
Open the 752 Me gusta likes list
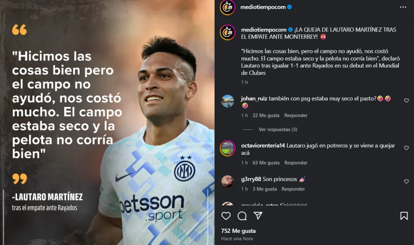(x=238, y=231)
